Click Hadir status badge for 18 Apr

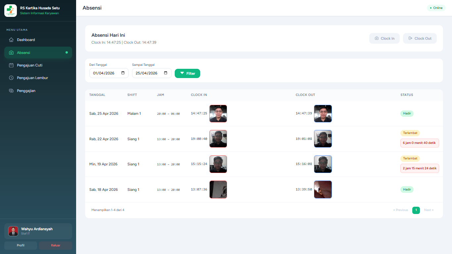[407, 190]
